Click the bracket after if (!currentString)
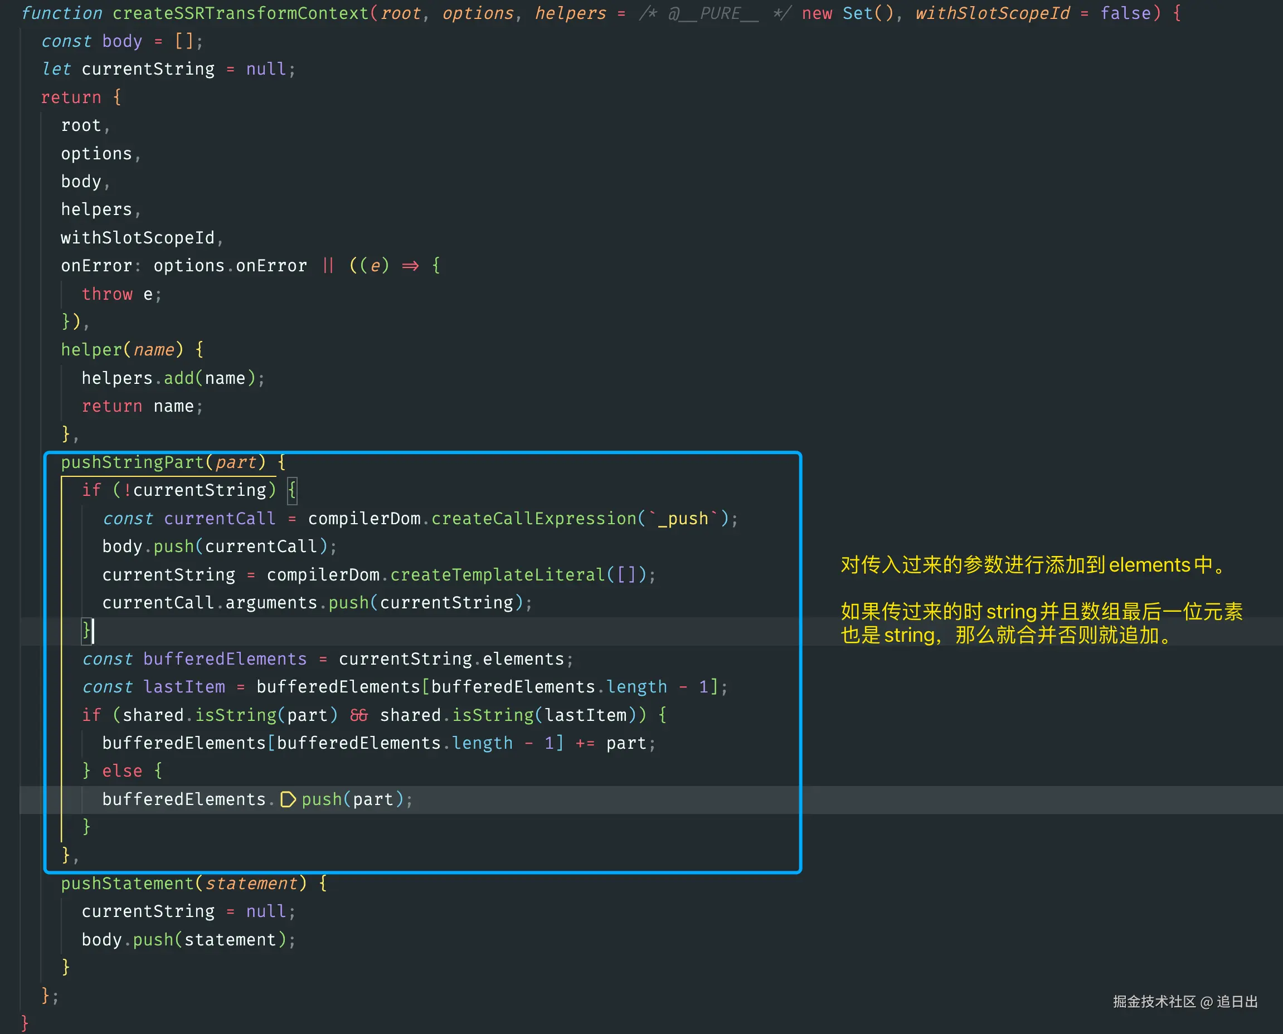Viewport: 1283px width, 1034px height. (x=292, y=490)
